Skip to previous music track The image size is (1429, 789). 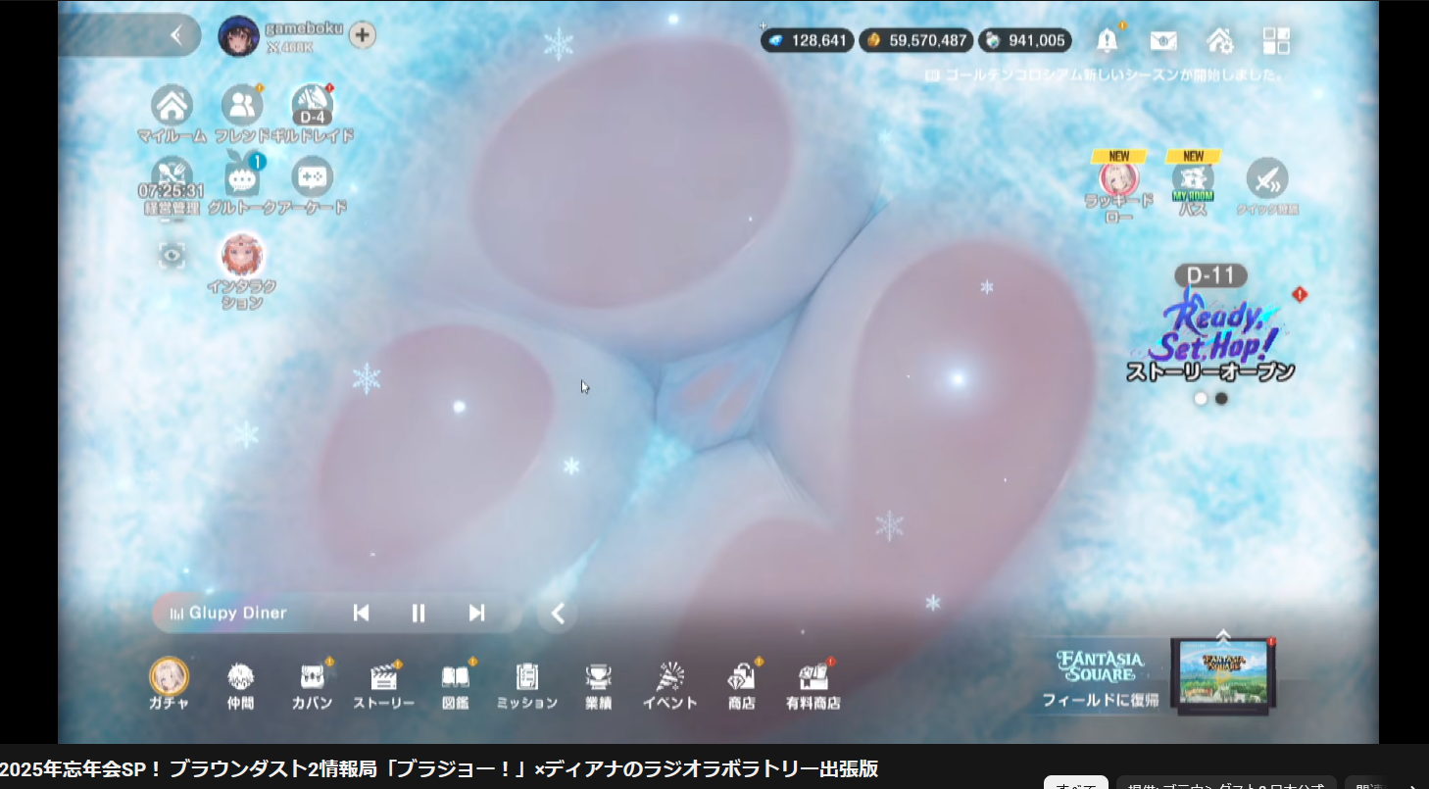point(361,613)
